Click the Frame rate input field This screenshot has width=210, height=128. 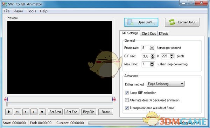click(146, 48)
